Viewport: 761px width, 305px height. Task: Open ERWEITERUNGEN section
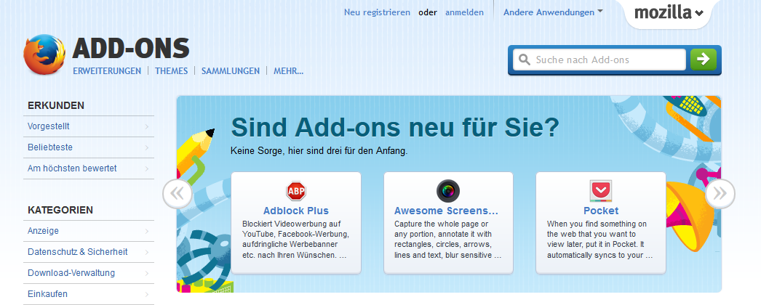click(x=107, y=70)
